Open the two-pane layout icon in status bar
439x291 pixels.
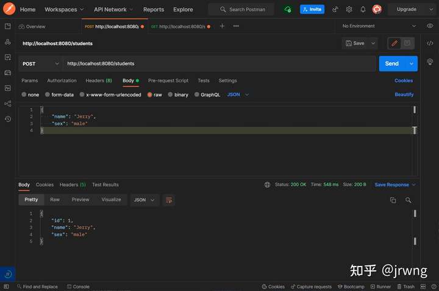click(x=423, y=287)
